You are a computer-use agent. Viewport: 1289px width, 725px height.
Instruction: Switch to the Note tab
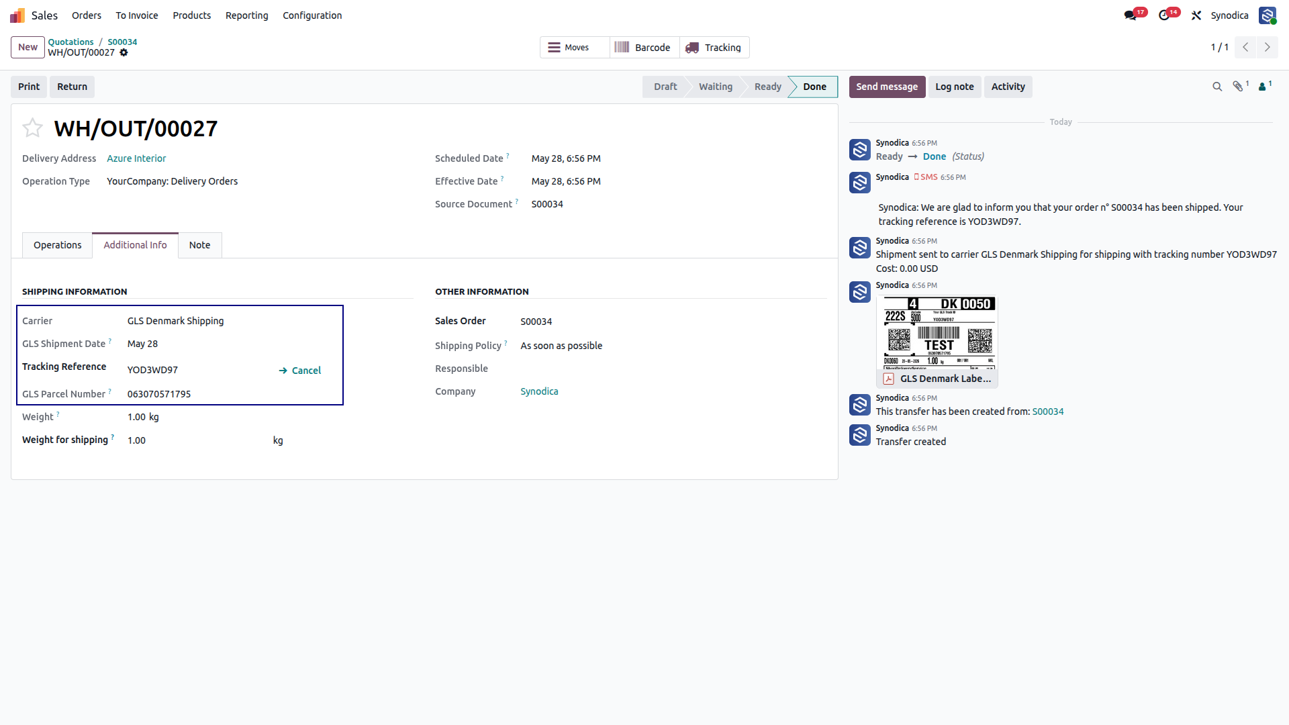click(x=199, y=245)
